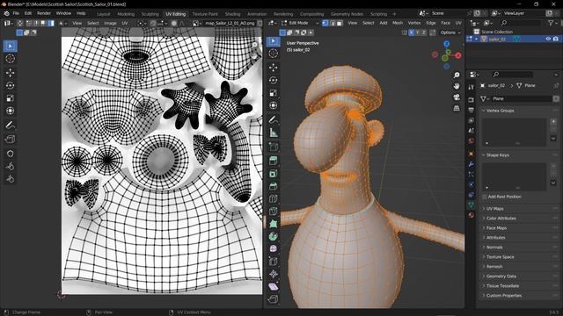Select the Knife tool in the 3D viewport
Viewport: 563px width, 316px height.
(x=274, y=212)
